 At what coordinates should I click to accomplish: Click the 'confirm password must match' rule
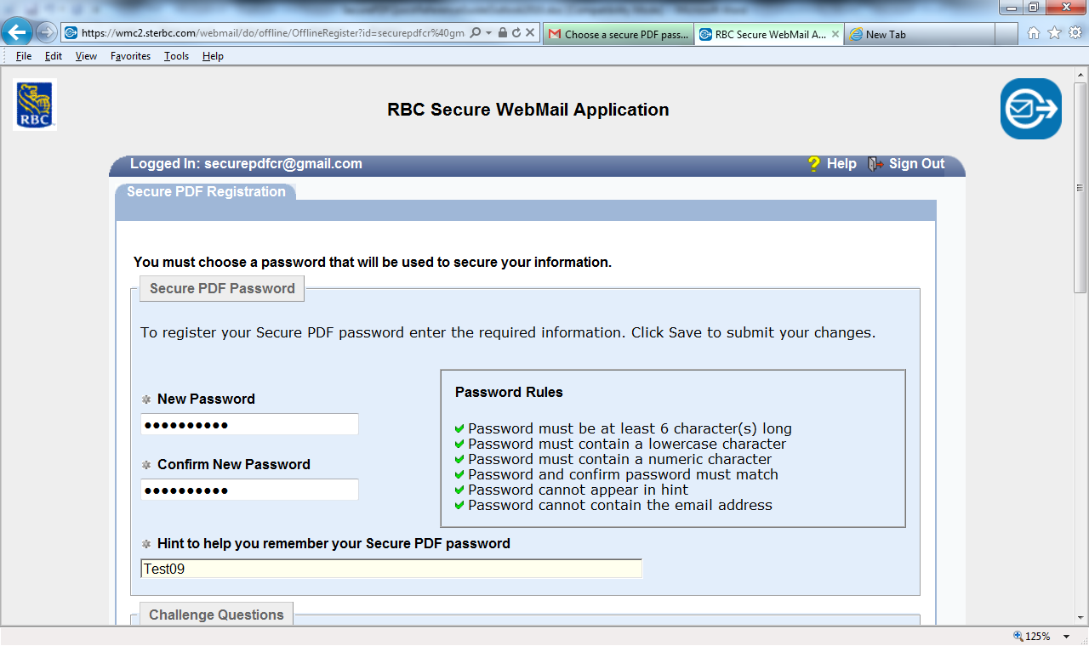624,474
